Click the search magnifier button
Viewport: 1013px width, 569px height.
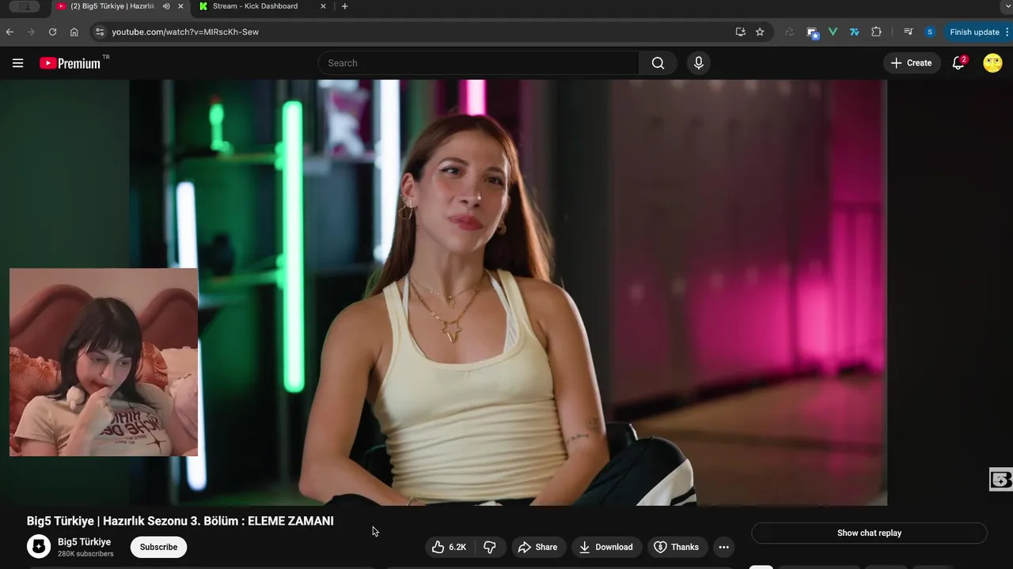tap(658, 63)
